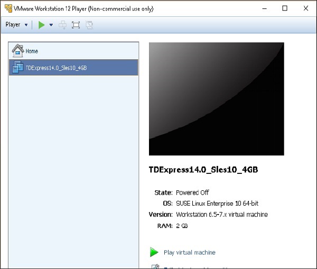Image resolution: width=317 pixels, height=269 pixels.
Task: Click the Powered Off state value
Action: coord(192,192)
